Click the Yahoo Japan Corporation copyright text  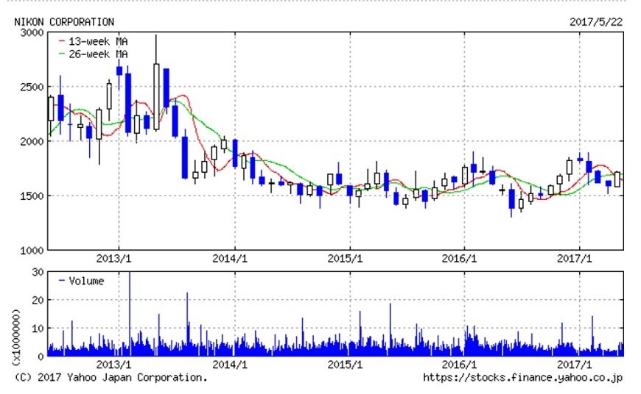111,378
